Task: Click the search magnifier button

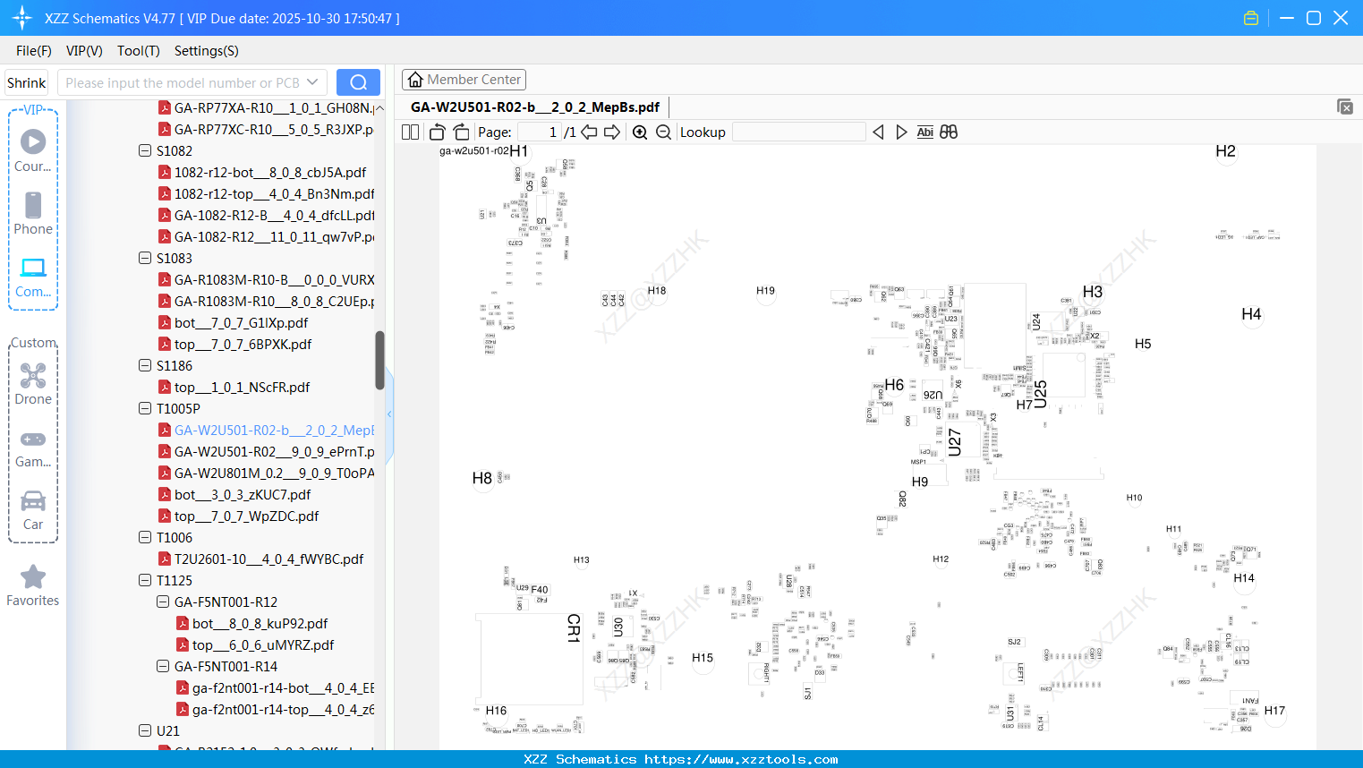Action: coord(358,82)
